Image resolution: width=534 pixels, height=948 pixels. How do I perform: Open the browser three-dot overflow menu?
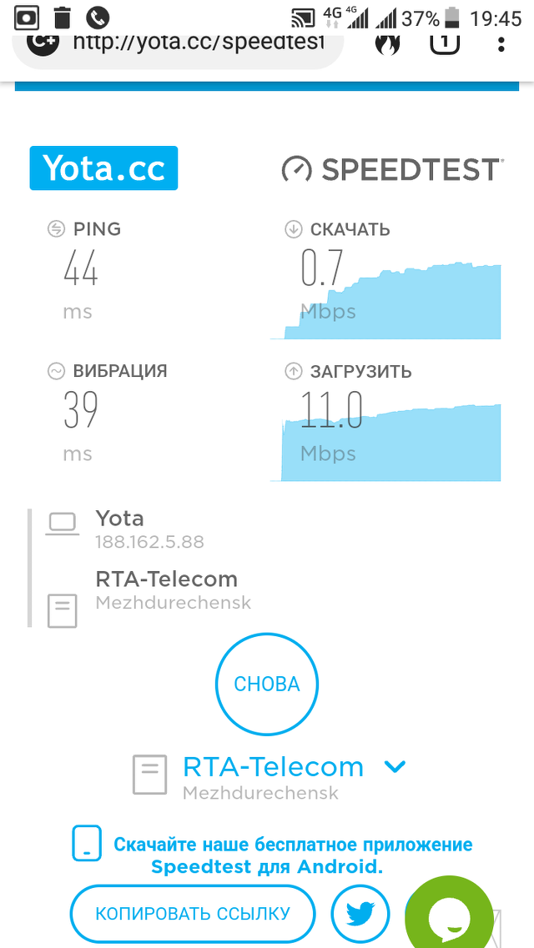(x=501, y=44)
